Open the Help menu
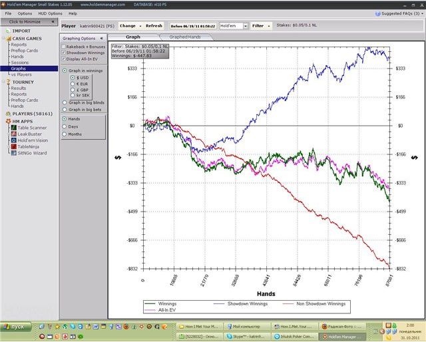This screenshot has width=426, height=342. [73, 13]
